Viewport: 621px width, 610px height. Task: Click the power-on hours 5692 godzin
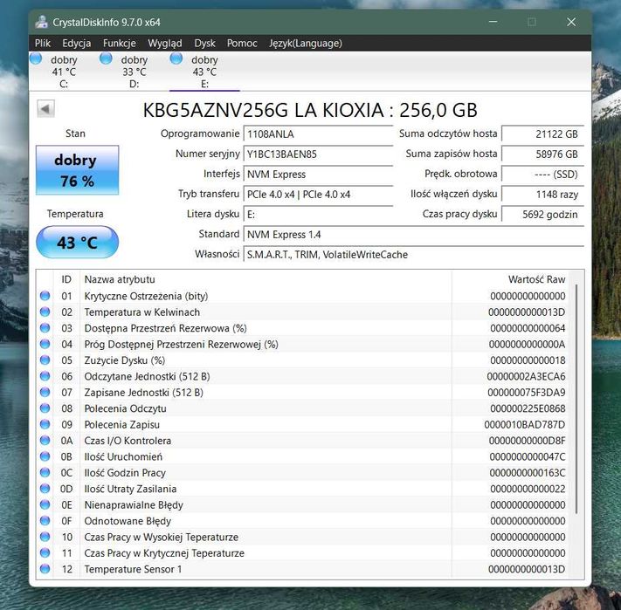[543, 215]
